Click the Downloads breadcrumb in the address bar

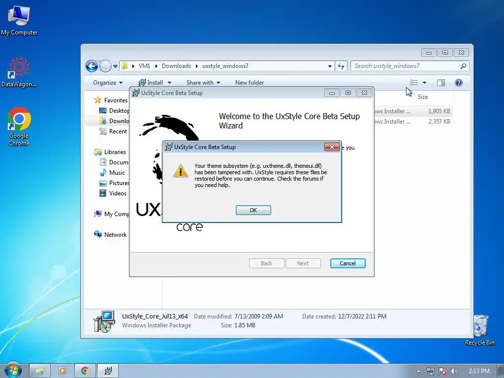(177, 66)
